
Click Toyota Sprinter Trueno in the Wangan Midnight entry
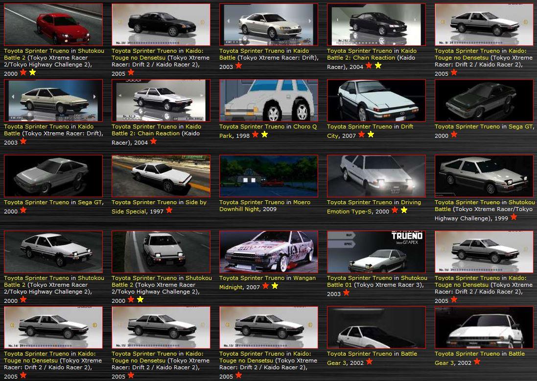252,278
